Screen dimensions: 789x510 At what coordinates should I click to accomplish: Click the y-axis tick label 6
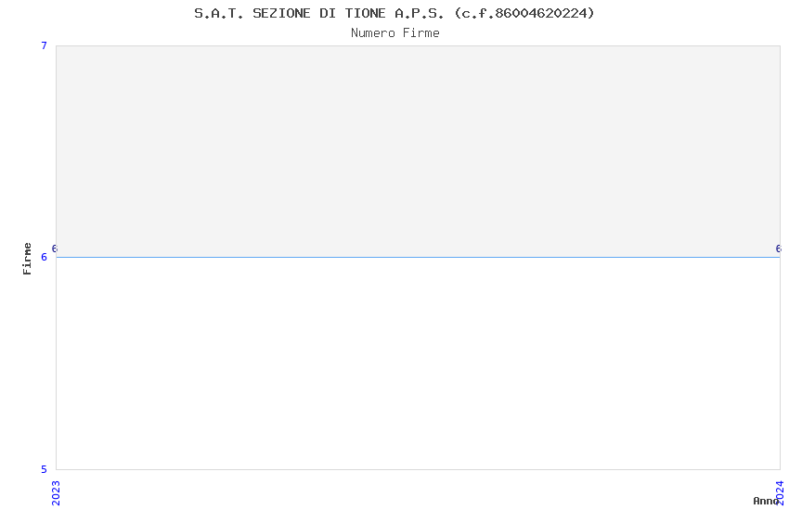click(44, 257)
